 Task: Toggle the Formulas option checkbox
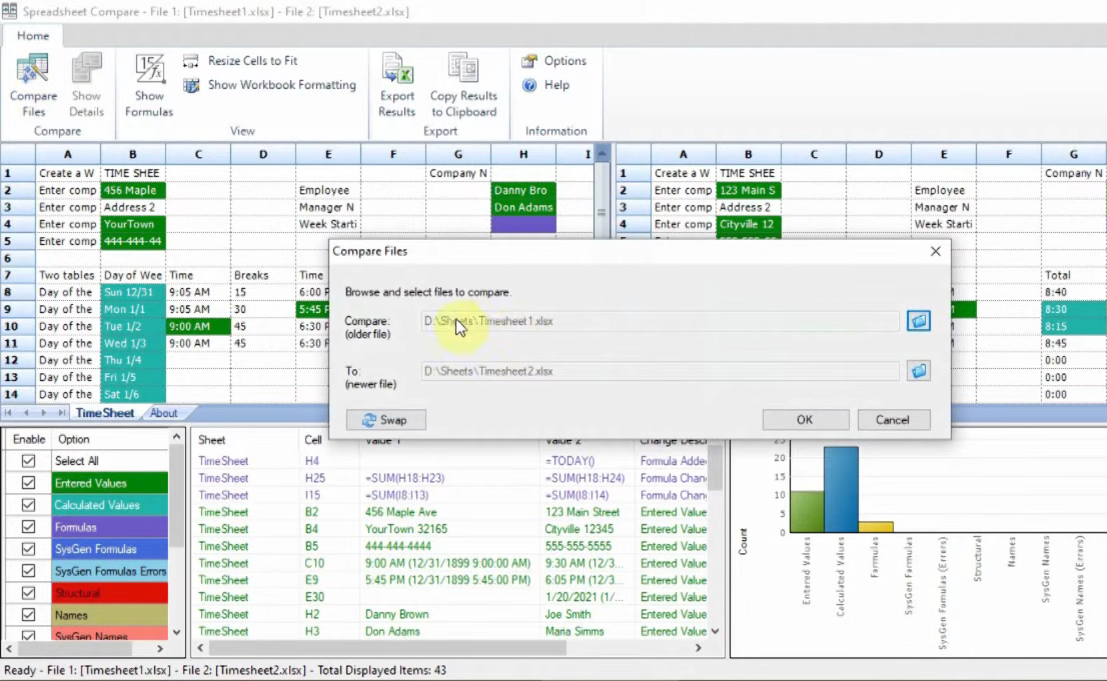pos(28,527)
